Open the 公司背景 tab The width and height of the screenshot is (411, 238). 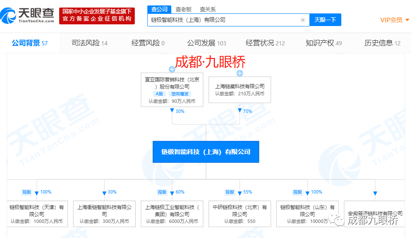(30, 43)
